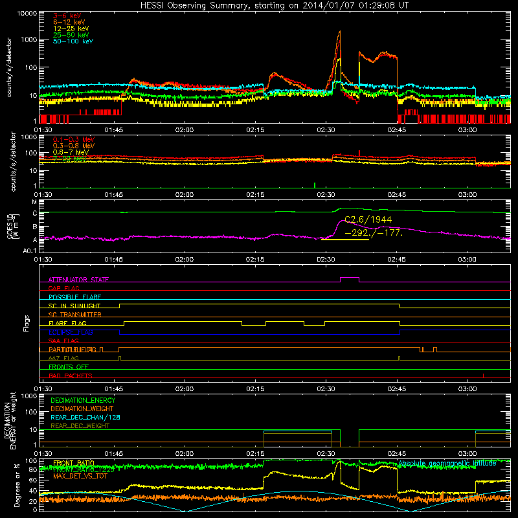
Task: Pick the 0.8-7 MeV legend label
Action: point(71,152)
